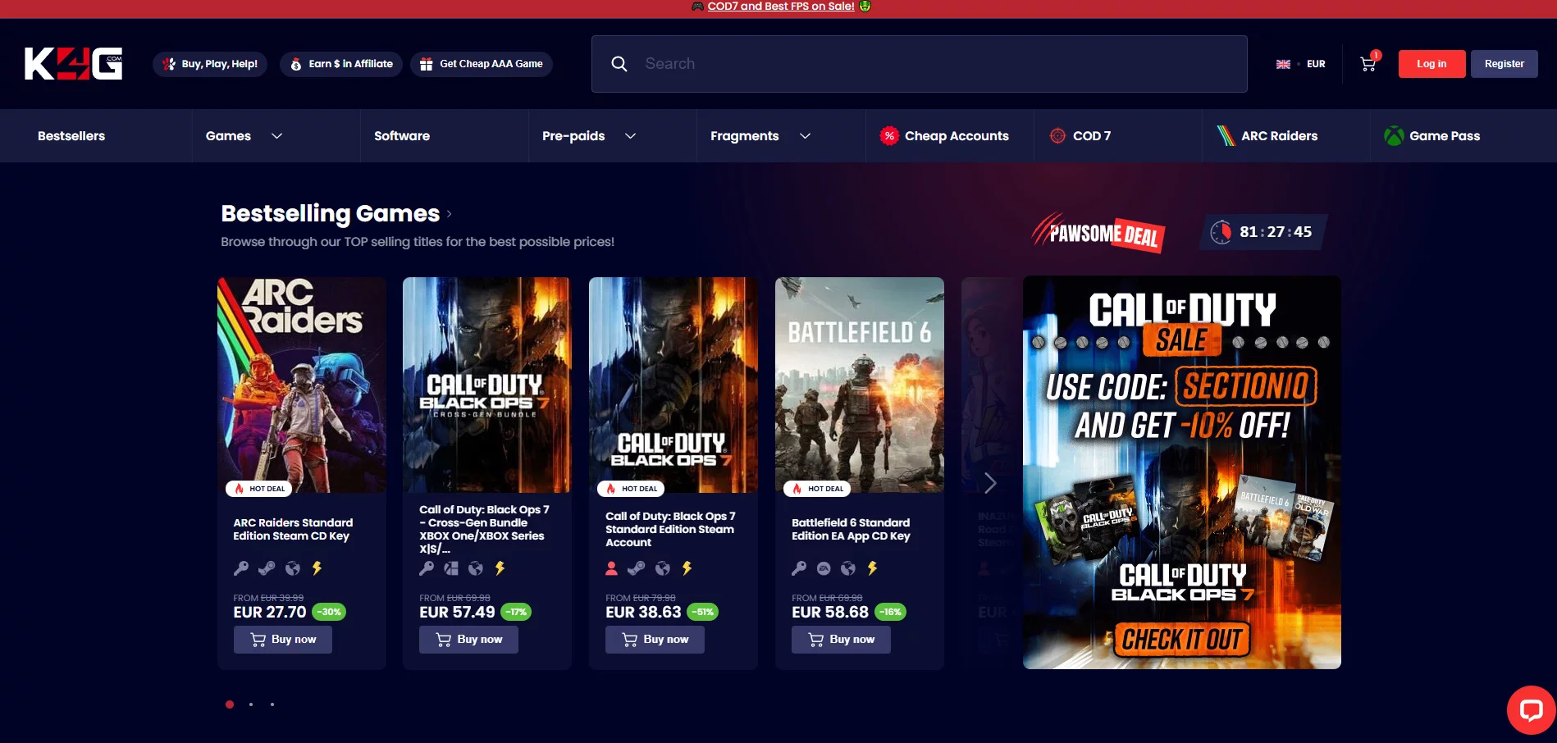The width and height of the screenshot is (1557, 743).
Task: Focus the Search input field
Action: click(x=920, y=64)
